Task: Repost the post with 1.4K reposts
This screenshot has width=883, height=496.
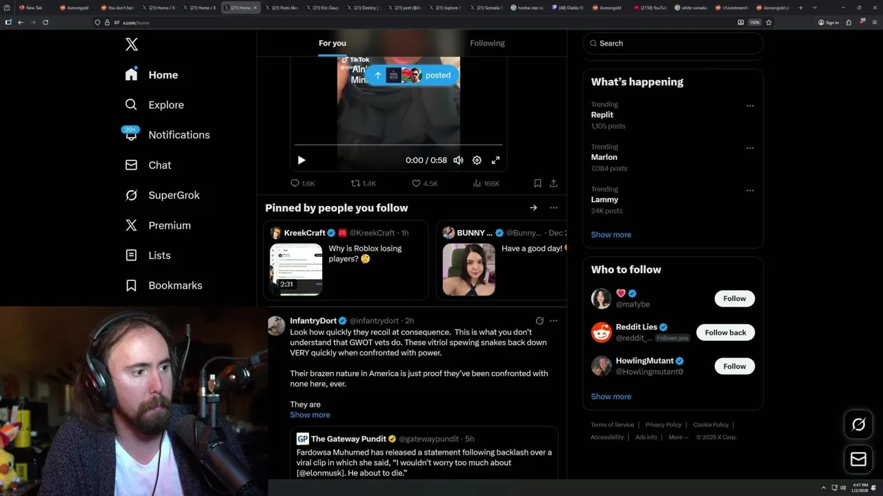Action: (364, 183)
